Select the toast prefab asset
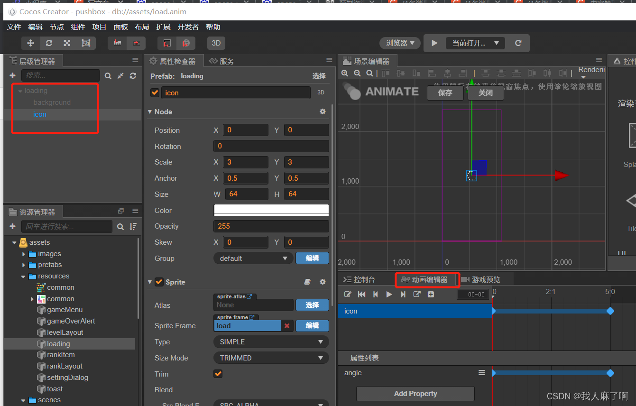 pyautogui.click(x=55, y=389)
